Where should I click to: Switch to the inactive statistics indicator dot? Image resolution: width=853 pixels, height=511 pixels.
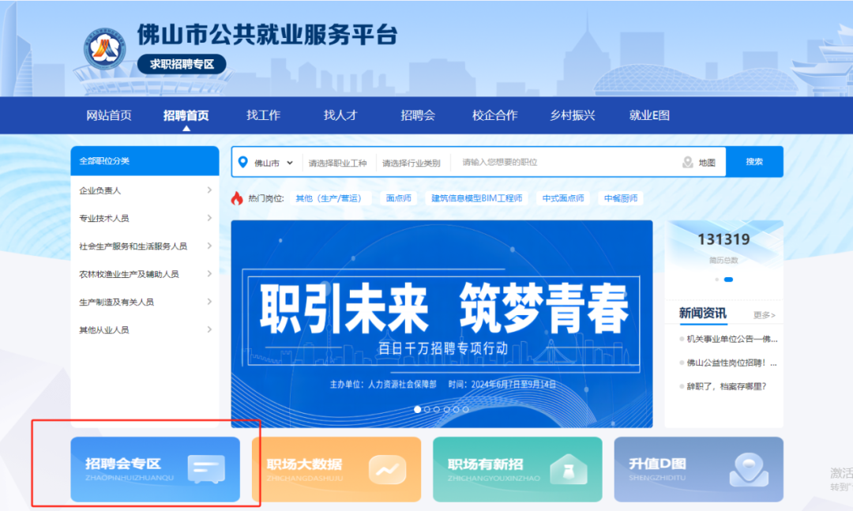pos(717,280)
